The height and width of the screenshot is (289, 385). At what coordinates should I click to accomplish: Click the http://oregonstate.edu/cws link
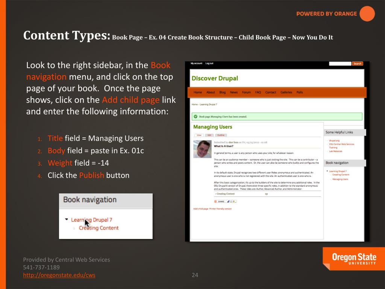pyautogui.click(x=59, y=275)
